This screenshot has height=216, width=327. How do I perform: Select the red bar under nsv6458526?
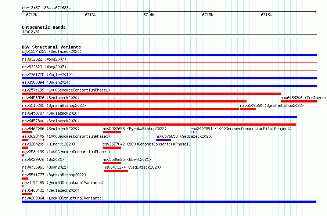[134, 101]
